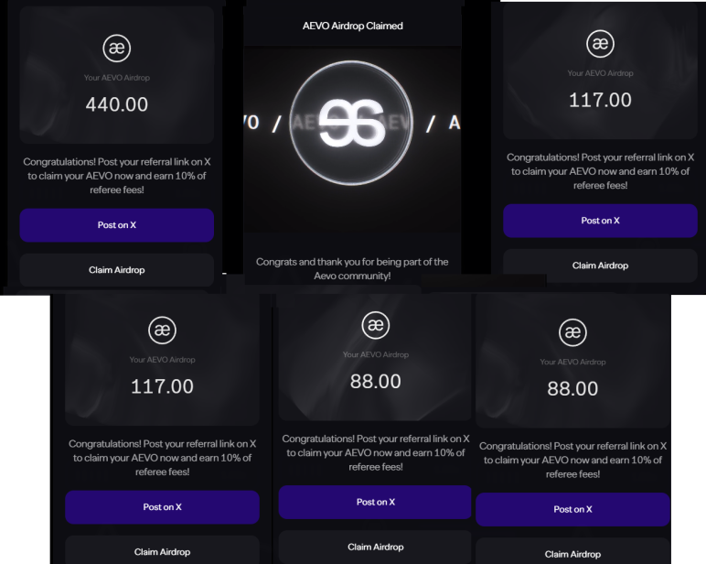
Task: Click the bottom-middle 88.00 airdrop amount
Action: (x=376, y=382)
